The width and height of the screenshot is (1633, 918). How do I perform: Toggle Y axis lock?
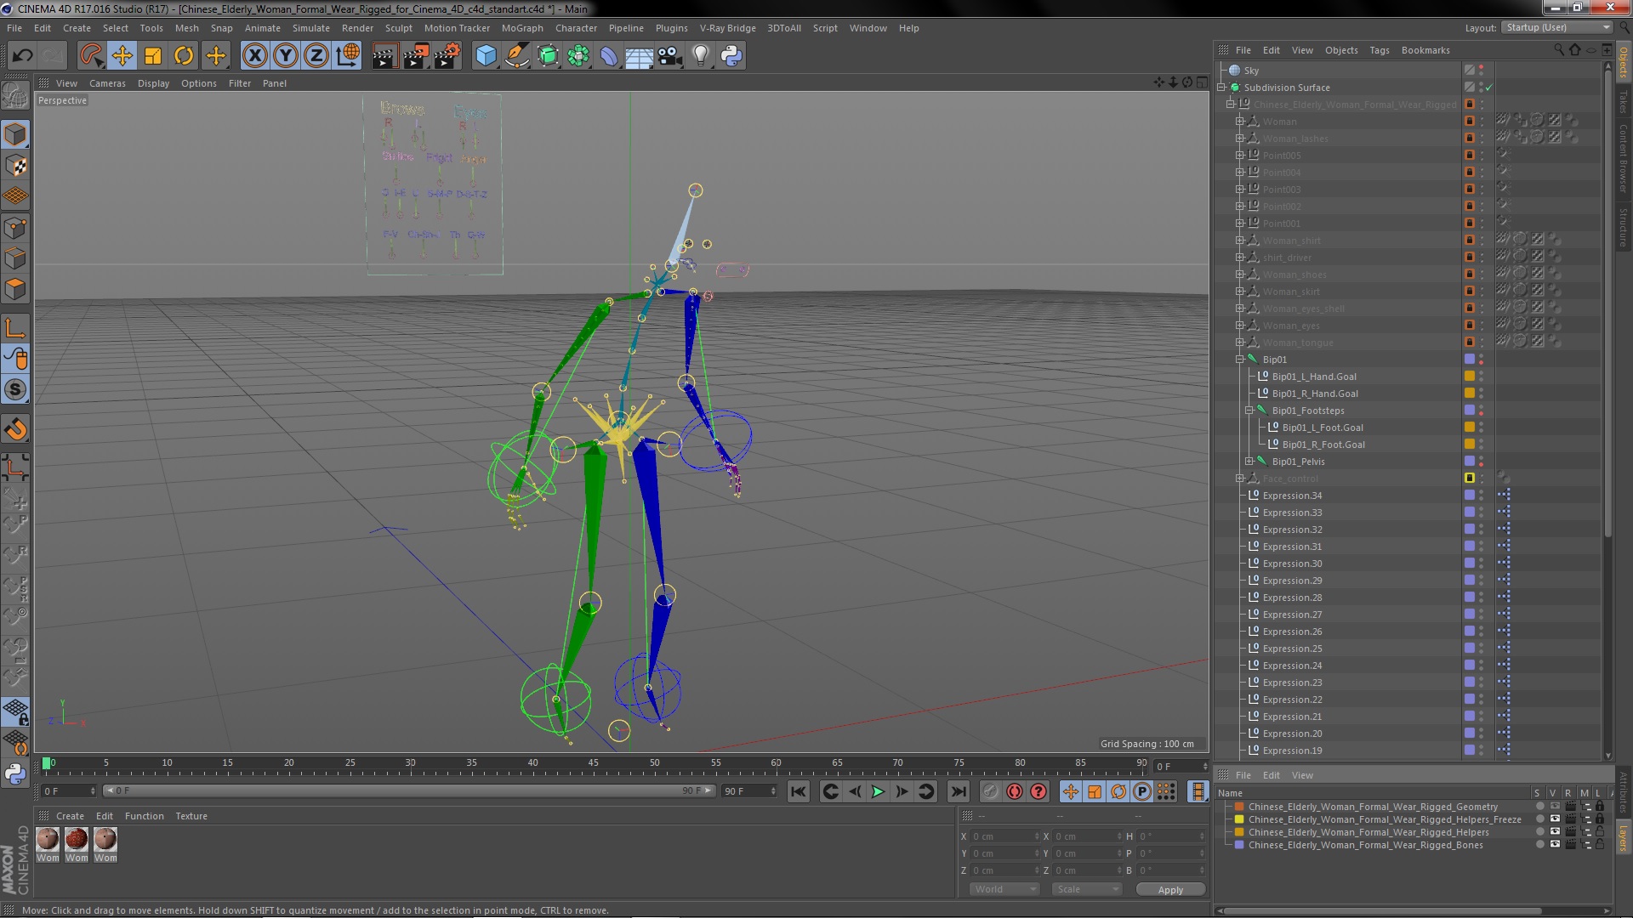click(286, 56)
